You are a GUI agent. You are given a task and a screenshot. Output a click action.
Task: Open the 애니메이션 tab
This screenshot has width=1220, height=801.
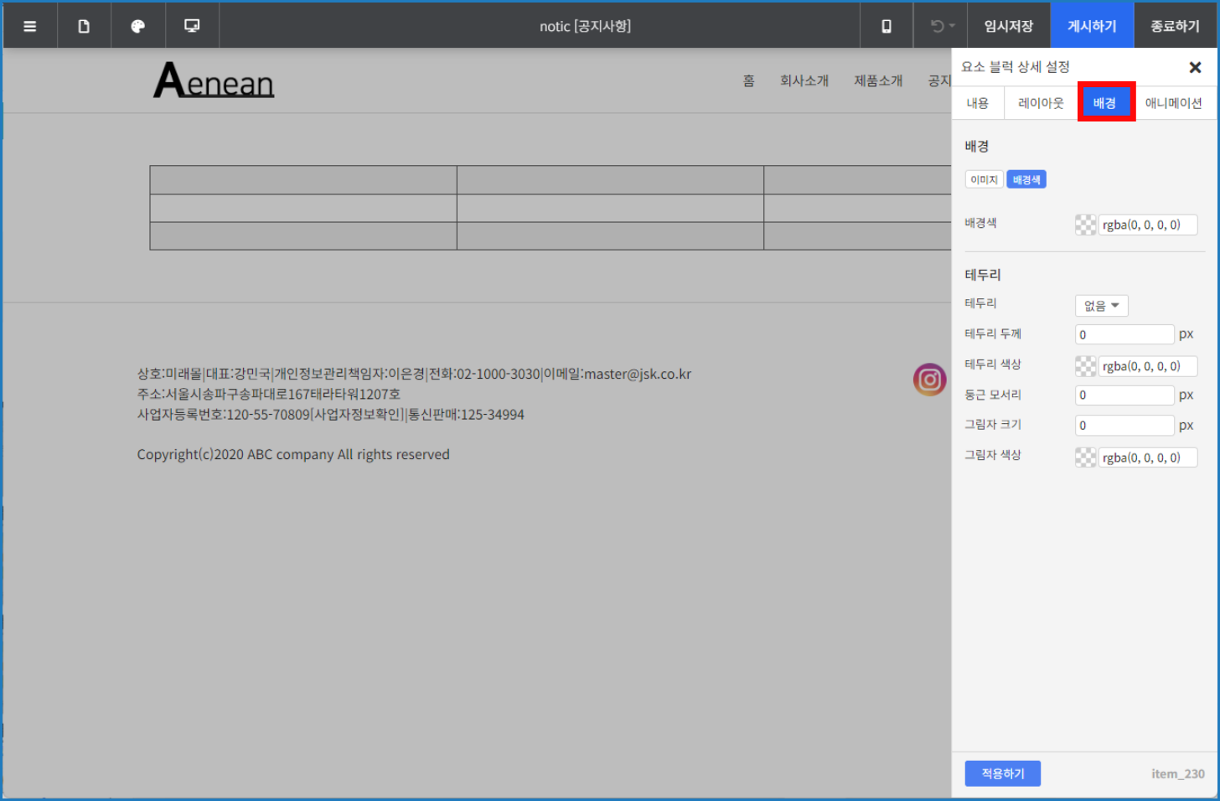point(1173,103)
